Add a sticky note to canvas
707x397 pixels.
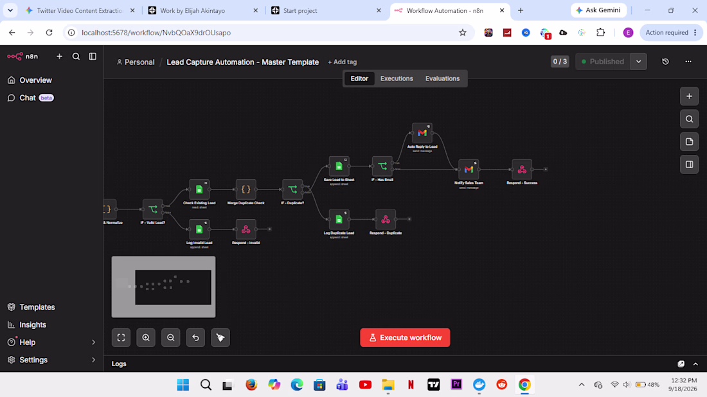[x=689, y=141]
